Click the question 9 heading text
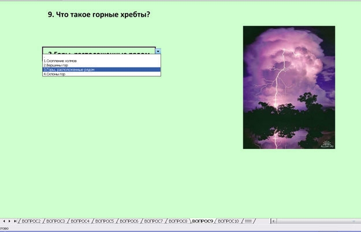This screenshot has height=232, width=361. (x=99, y=14)
